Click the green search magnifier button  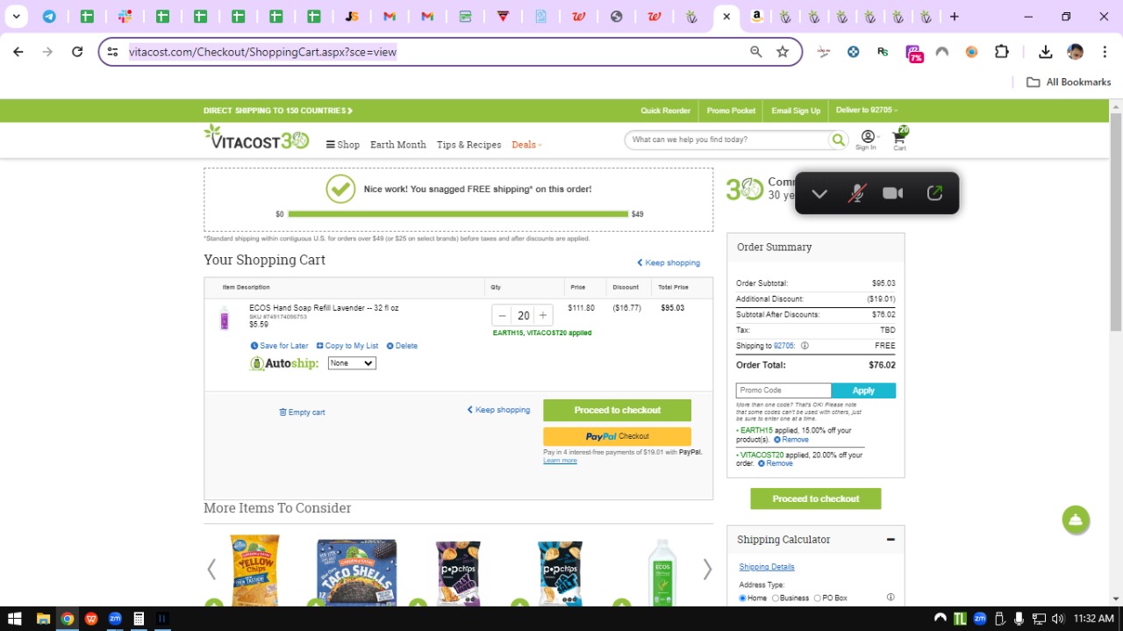839,140
